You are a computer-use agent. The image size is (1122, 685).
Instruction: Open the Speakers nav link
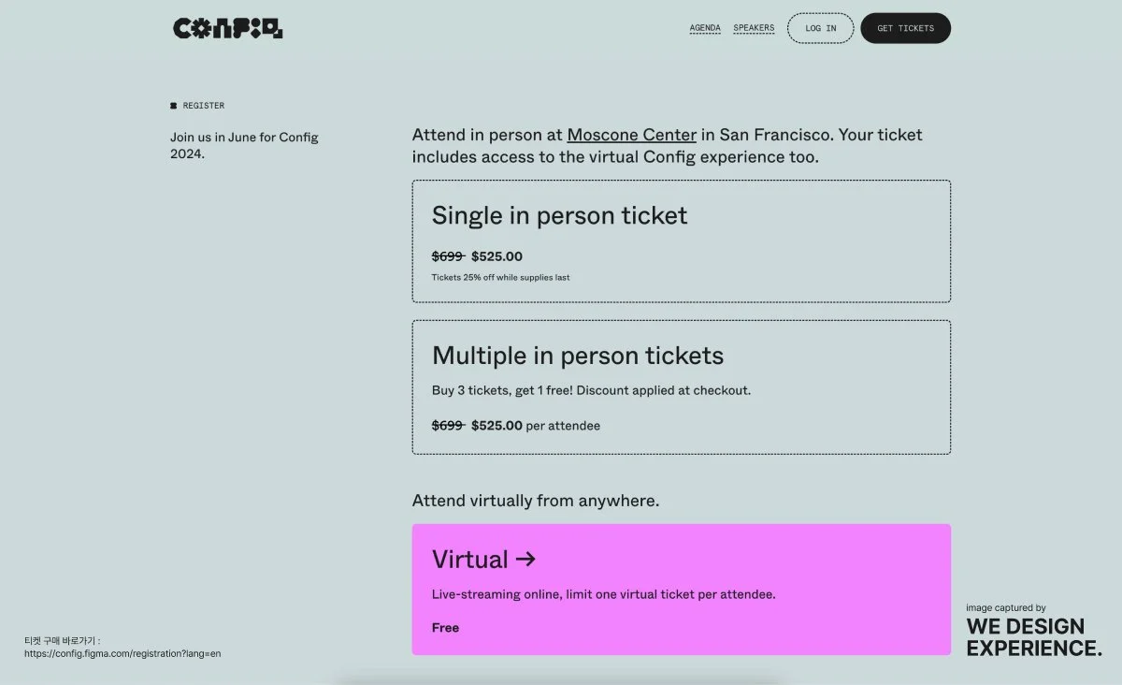754,28
